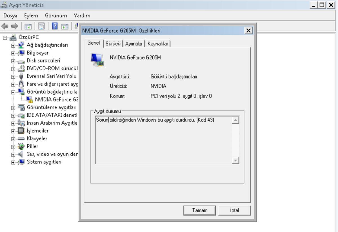This screenshot has height=232, width=338.
Task: Click the Tamam button
Action: tap(199, 210)
